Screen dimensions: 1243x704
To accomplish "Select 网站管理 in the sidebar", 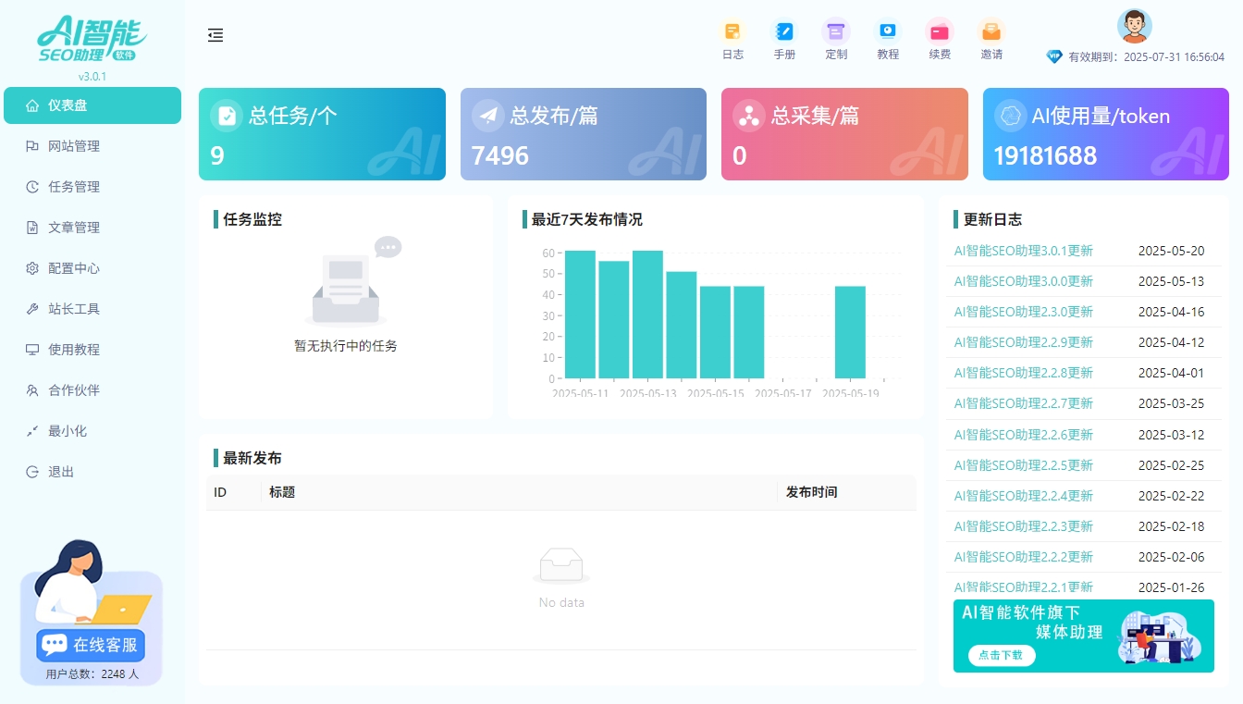I will tap(74, 146).
